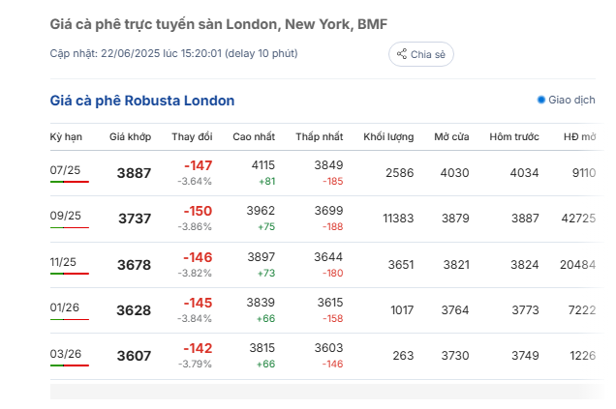Click the volume value 2586
This screenshot has width=616, height=409.
click(x=400, y=172)
